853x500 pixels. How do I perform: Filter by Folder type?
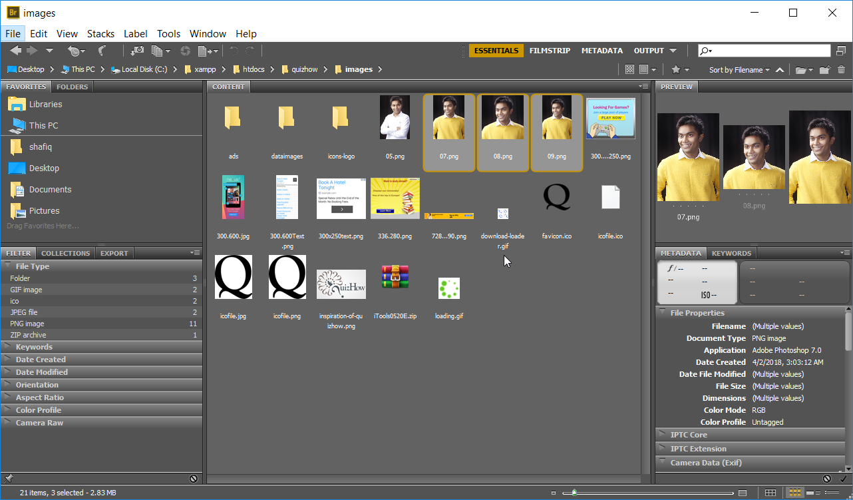pos(102,278)
